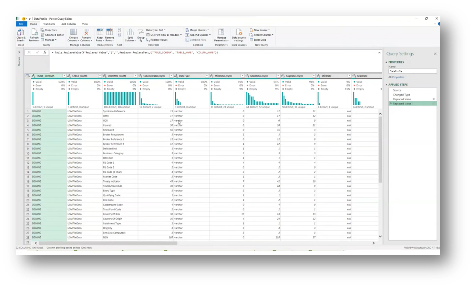473x288 pixels.
Task: Open the MaxDataLength column filter dropdown
Action: click(278, 76)
